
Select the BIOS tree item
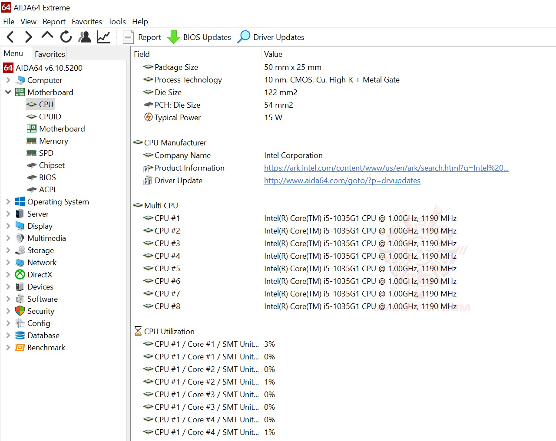click(47, 177)
